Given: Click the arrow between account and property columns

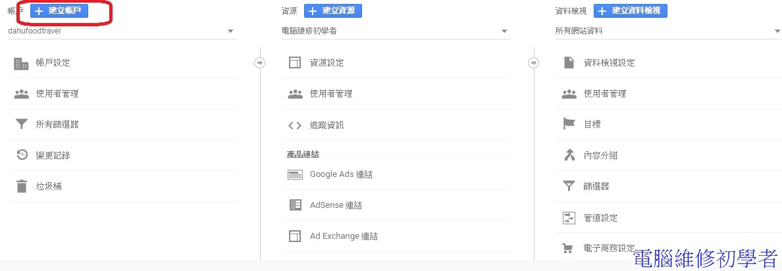Looking at the screenshot, I should click(259, 63).
